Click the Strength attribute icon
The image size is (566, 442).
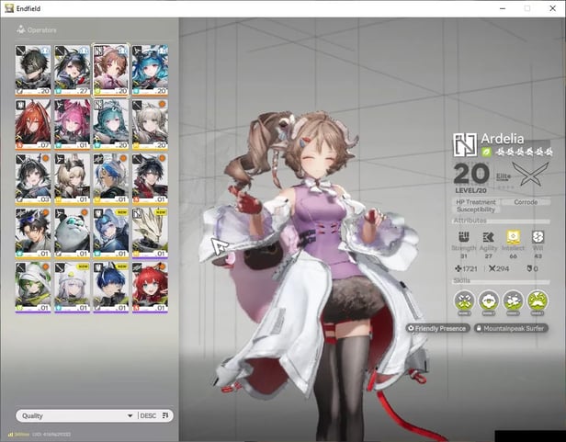pyautogui.click(x=464, y=238)
